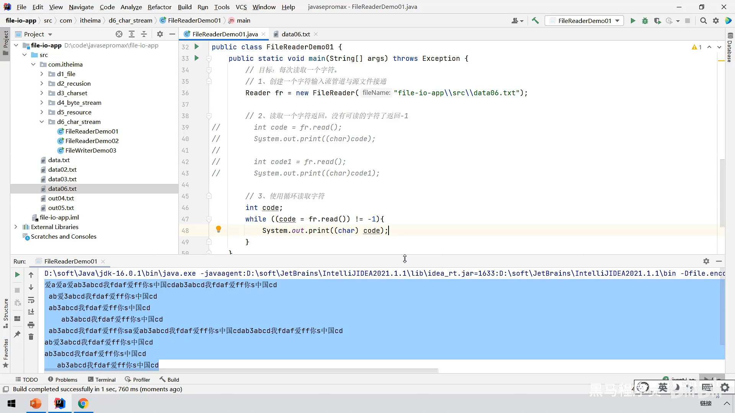Collapse the d6_char_stream folder
This screenshot has width=735, height=413.
coord(42,122)
